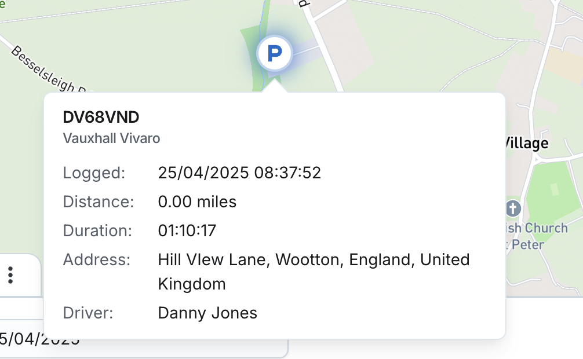
Task: Click the church icon on the map
Action: pyautogui.click(x=513, y=208)
